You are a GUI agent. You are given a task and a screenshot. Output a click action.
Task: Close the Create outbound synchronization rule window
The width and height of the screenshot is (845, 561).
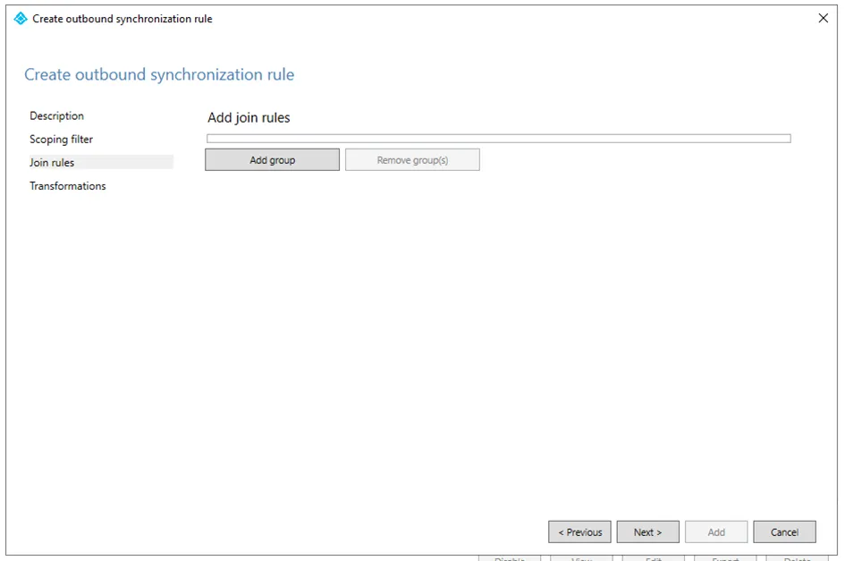click(823, 19)
